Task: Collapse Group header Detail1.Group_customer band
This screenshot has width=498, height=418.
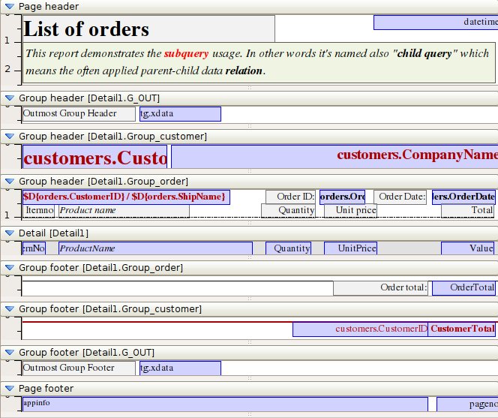Action: pos(10,137)
